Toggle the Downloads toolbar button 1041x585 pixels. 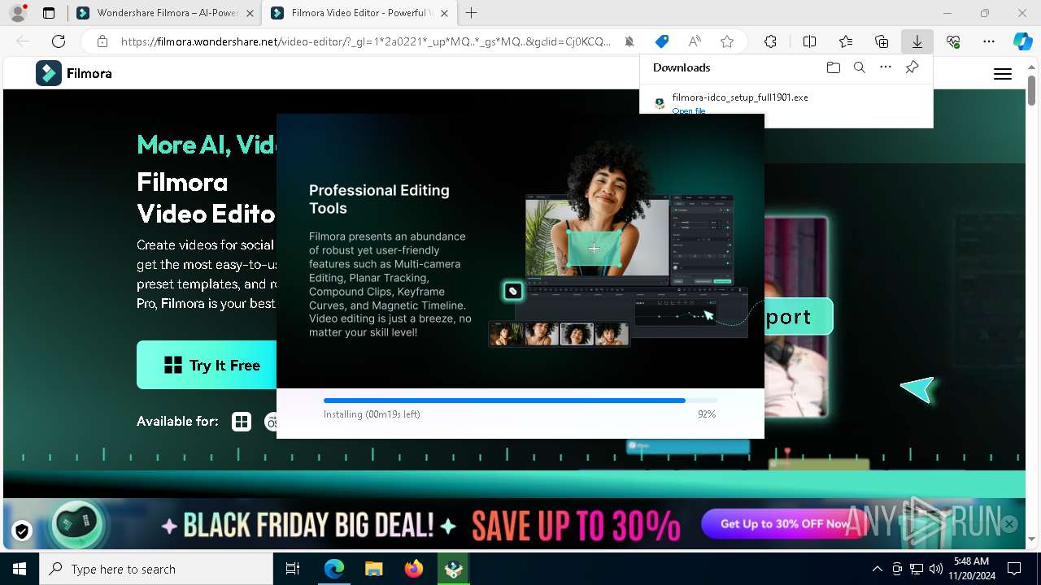point(917,41)
